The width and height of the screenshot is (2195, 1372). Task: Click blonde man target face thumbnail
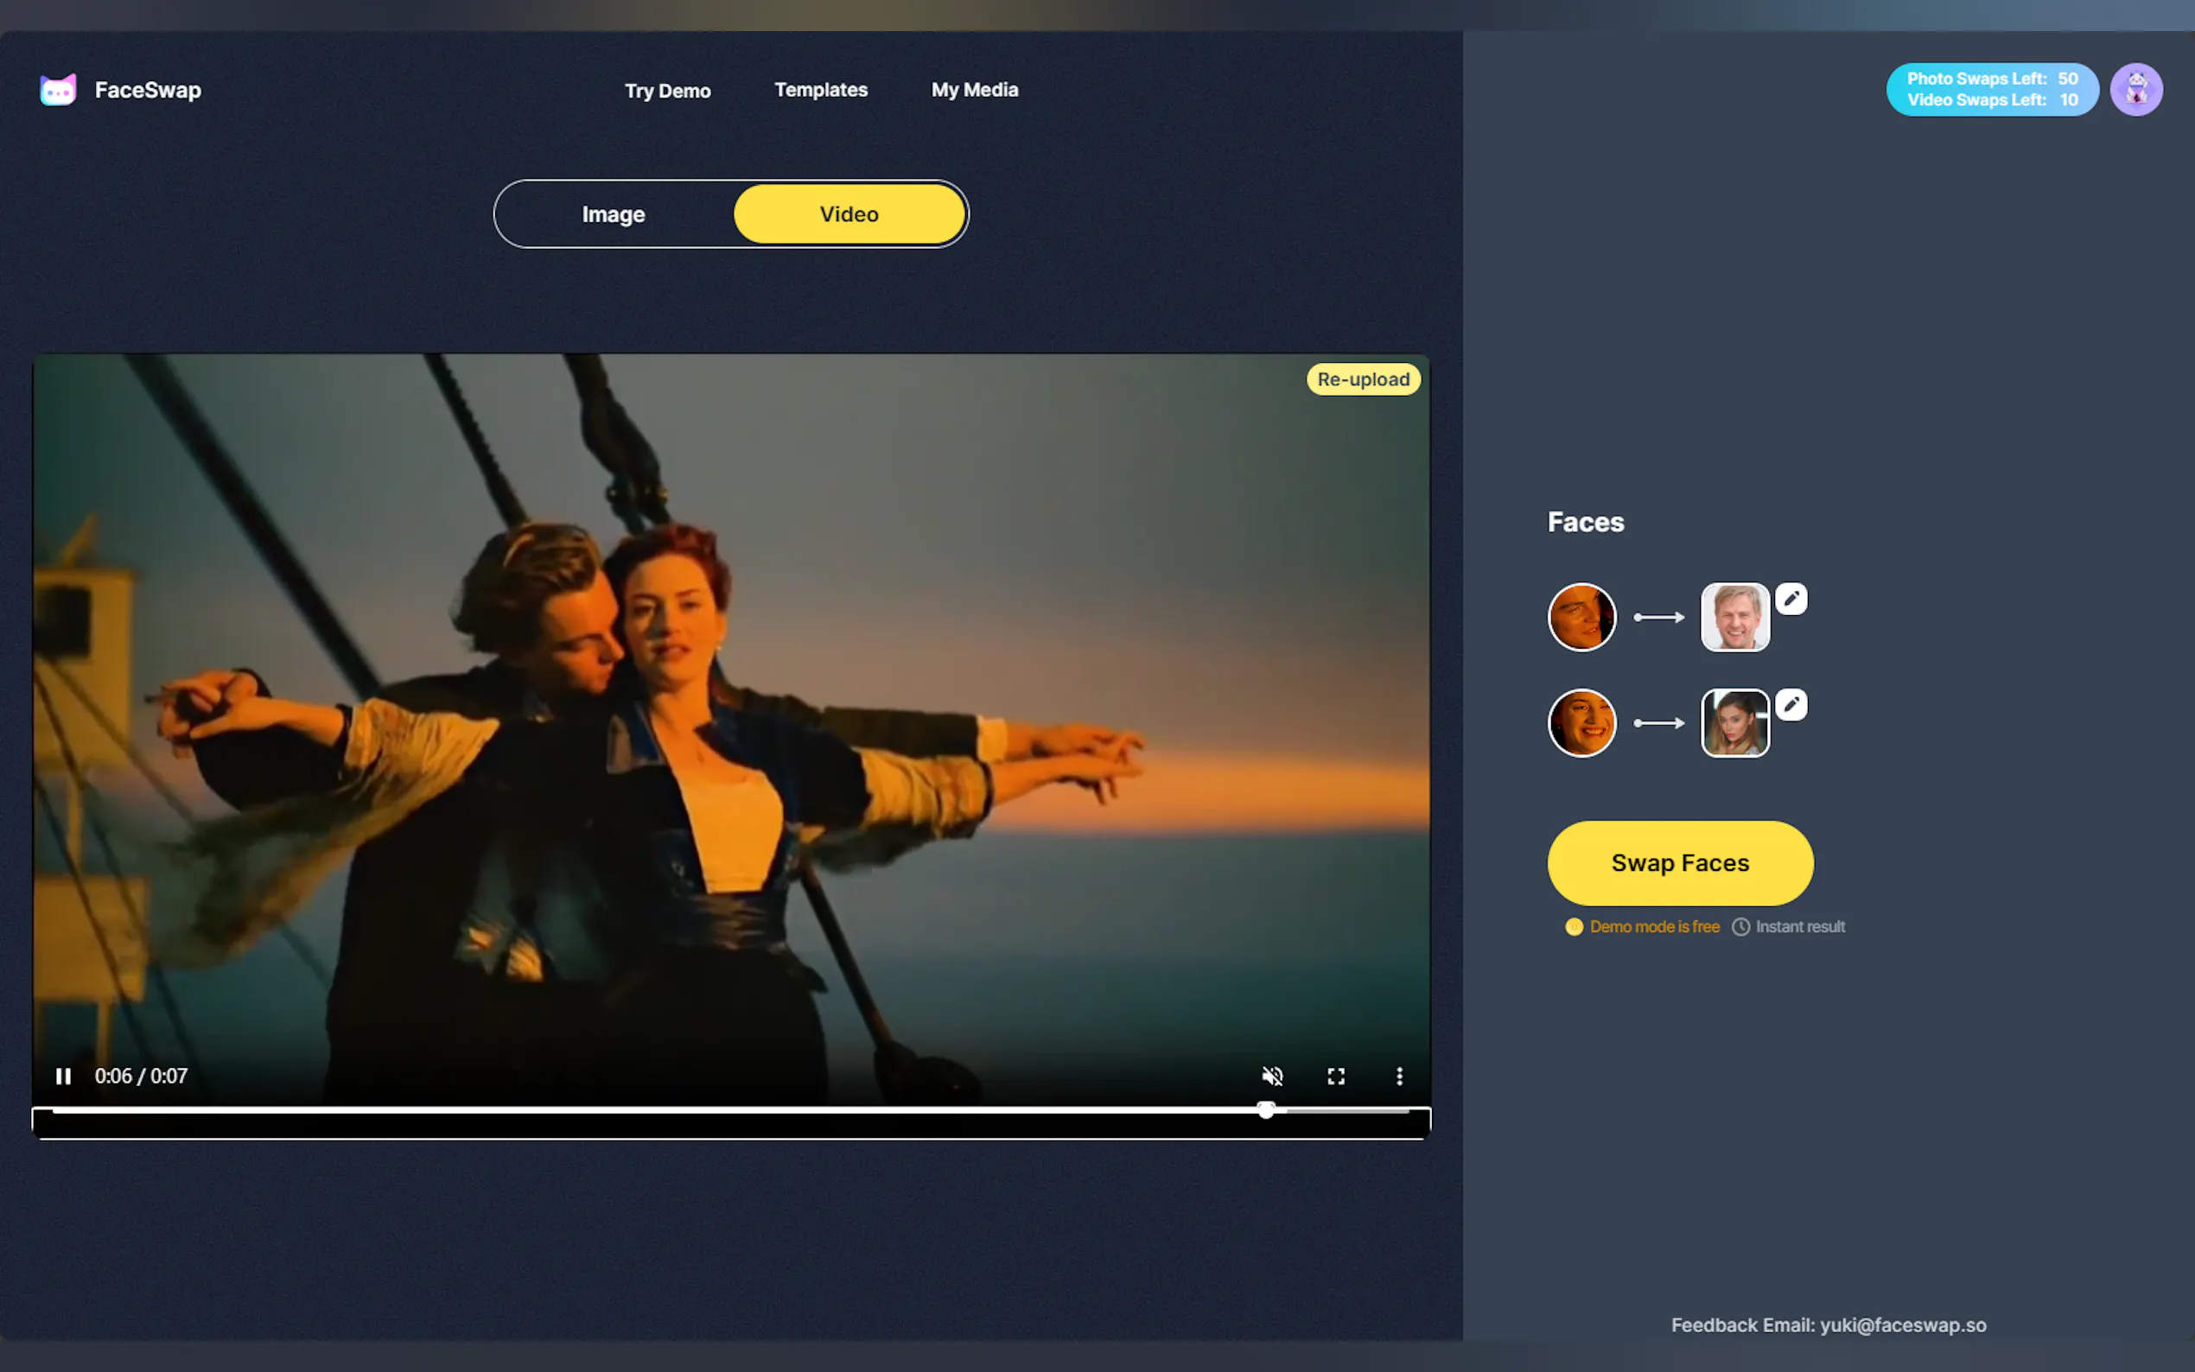pyautogui.click(x=1735, y=617)
